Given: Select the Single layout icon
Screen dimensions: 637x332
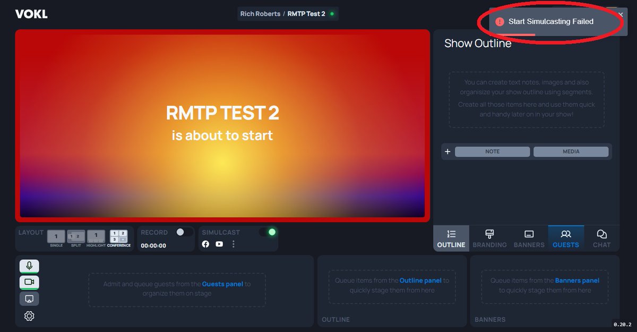Looking at the screenshot, I should click(56, 237).
